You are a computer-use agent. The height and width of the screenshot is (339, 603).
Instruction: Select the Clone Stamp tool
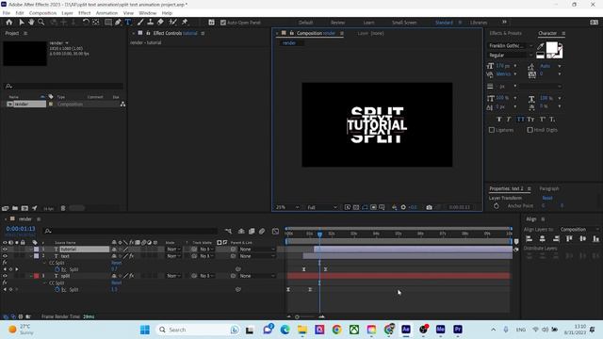(151, 23)
